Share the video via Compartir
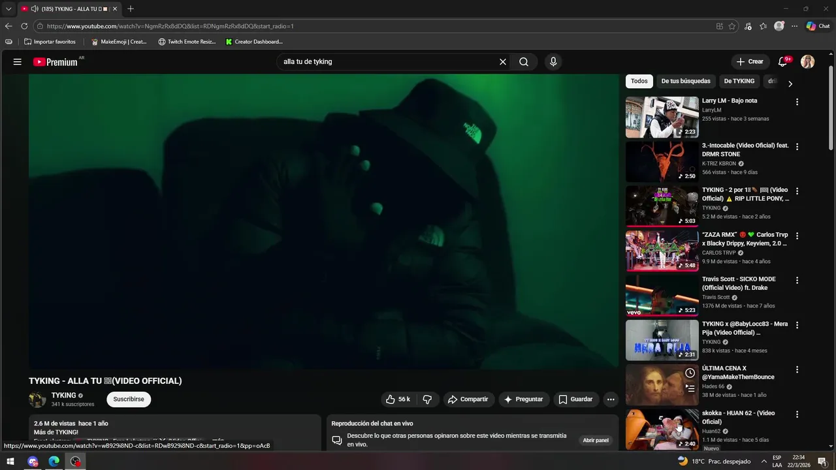 [x=468, y=399]
